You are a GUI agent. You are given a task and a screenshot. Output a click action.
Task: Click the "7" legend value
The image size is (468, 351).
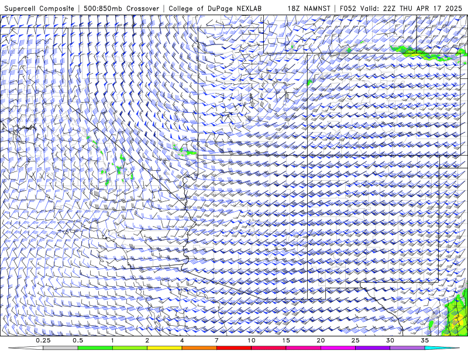pos(216,340)
